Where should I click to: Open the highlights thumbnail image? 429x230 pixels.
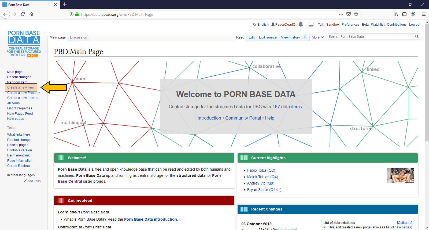(x=400, y=176)
